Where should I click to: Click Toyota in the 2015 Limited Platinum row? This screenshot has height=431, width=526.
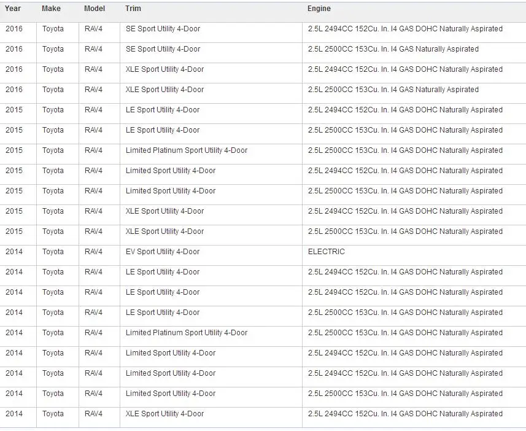(53, 150)
